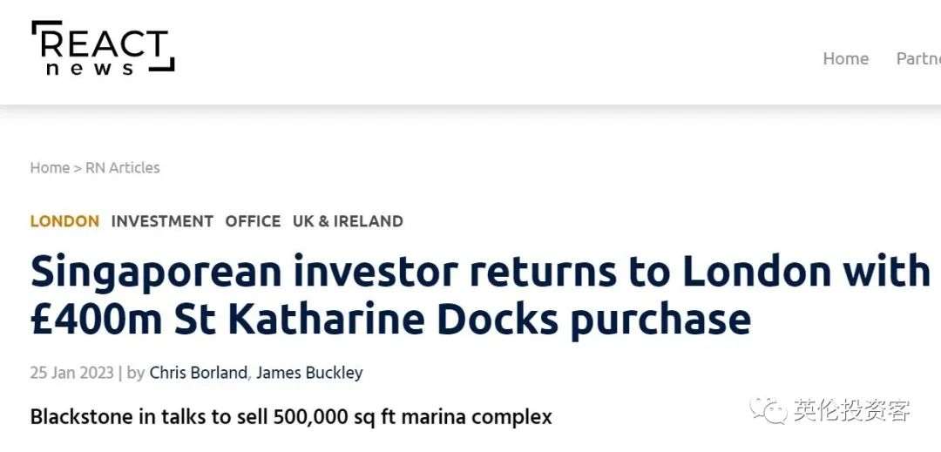Open the Home navigation menu item
Screen dimensions: 941x452
click(x=845, y=58)
